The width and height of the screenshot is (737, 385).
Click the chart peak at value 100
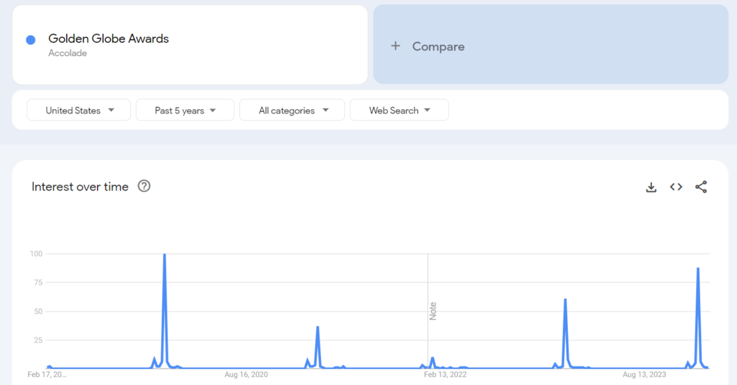click(x=165, y=255)
